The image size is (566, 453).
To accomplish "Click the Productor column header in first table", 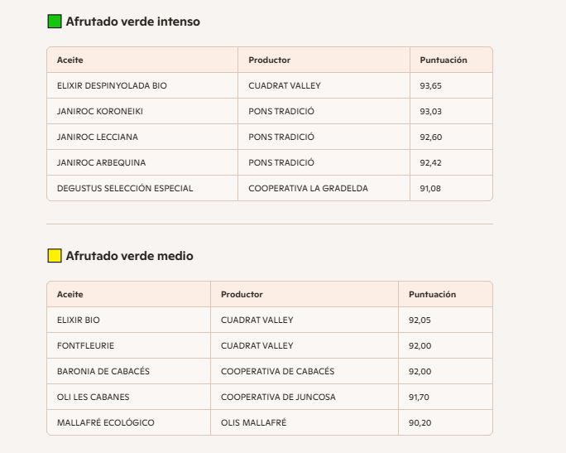I will point(269,60).
